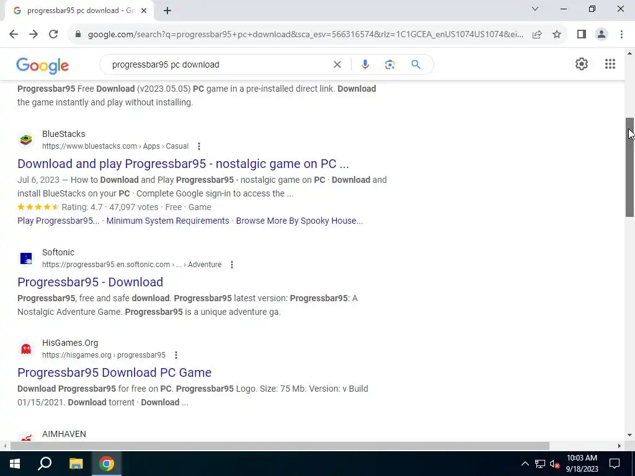Open Progressbar95 Download PC Game result
Screen dimensions: 635x476
click(115, 372)
